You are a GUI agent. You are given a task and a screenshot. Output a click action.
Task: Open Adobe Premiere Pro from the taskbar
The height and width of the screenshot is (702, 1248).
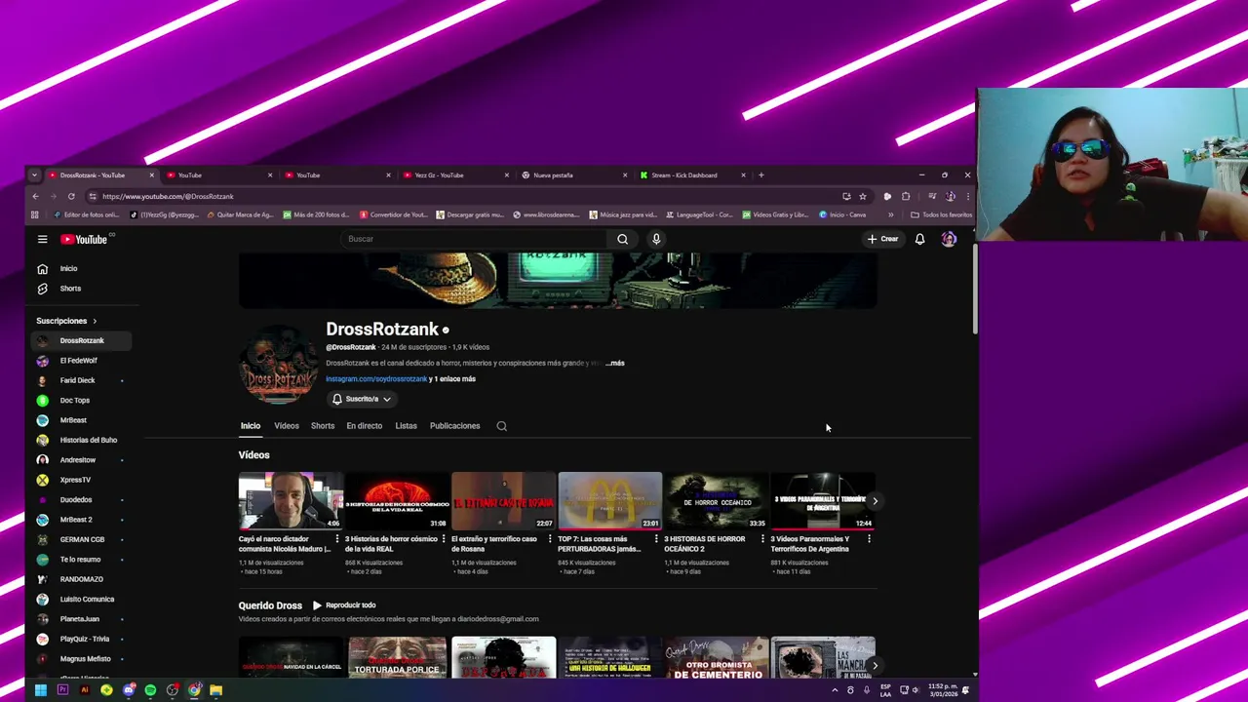click(62, 690)
